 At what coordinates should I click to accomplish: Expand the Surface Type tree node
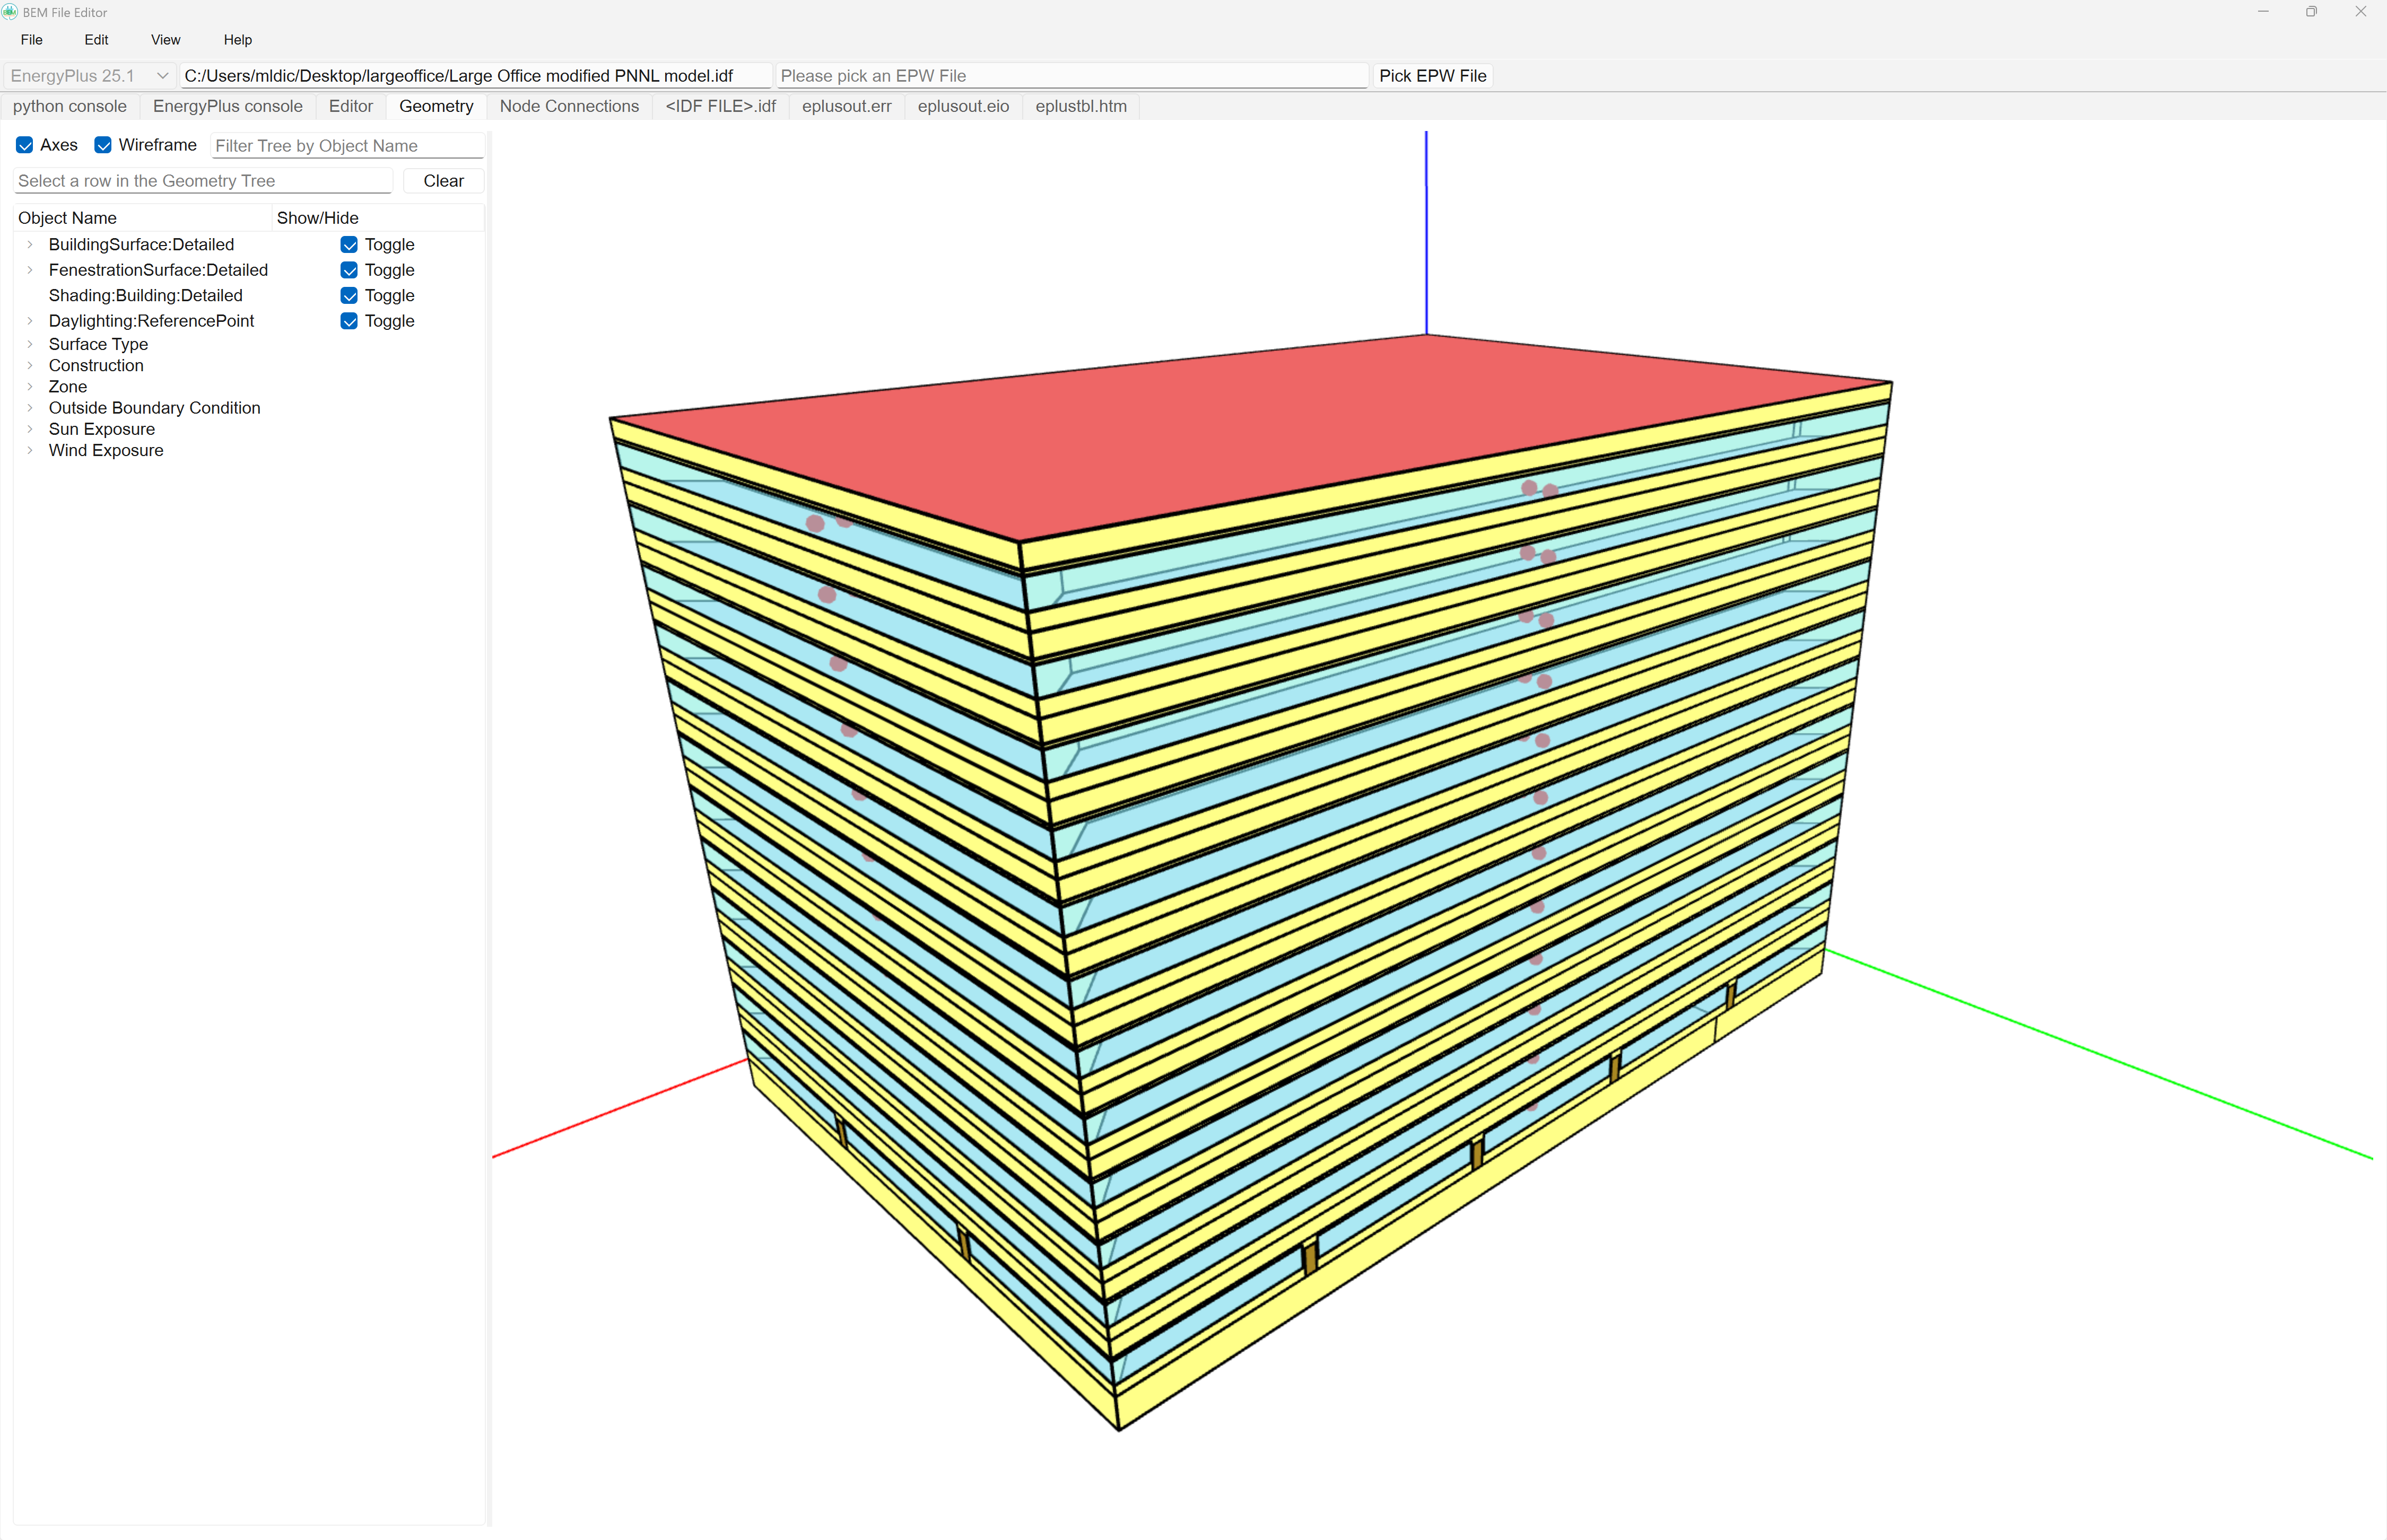coord(30,344)
